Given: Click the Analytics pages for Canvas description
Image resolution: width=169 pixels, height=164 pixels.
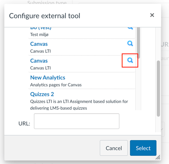Looking at the screenshot, I should pos(56,85).
